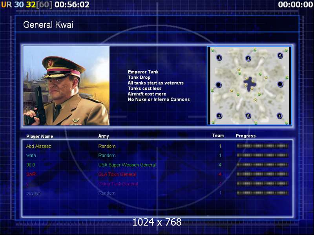The width and height of the screenshot is (314, 235).
Task: Click the "Progress" column header
Action: tap(246, 136)
